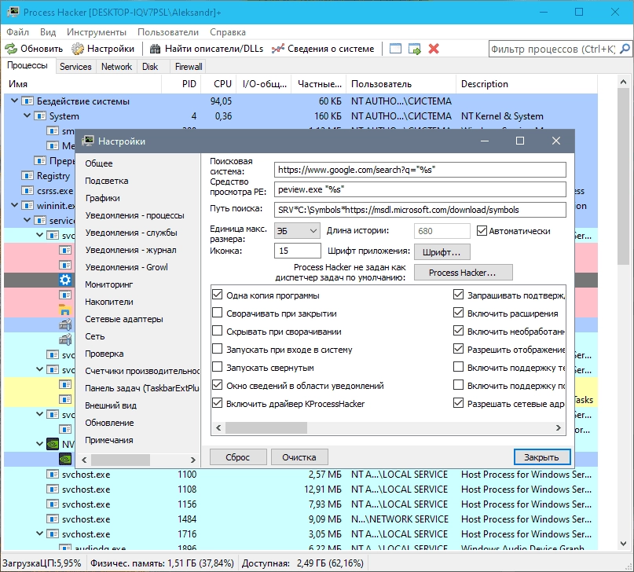Click the Сброс button
The image size is (634, 572).
pyautogui.click(x=238, y=457)
